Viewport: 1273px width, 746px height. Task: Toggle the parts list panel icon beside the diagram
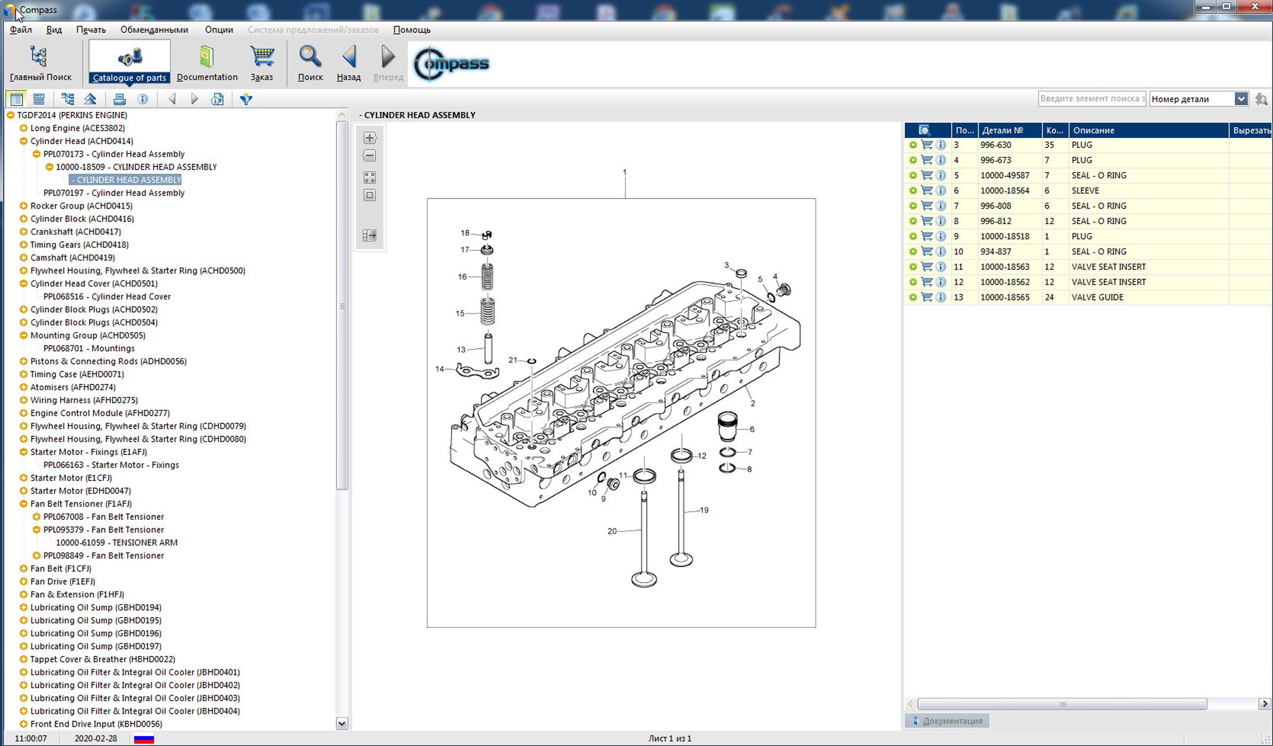pyautogui.click(x=370, y=235)
